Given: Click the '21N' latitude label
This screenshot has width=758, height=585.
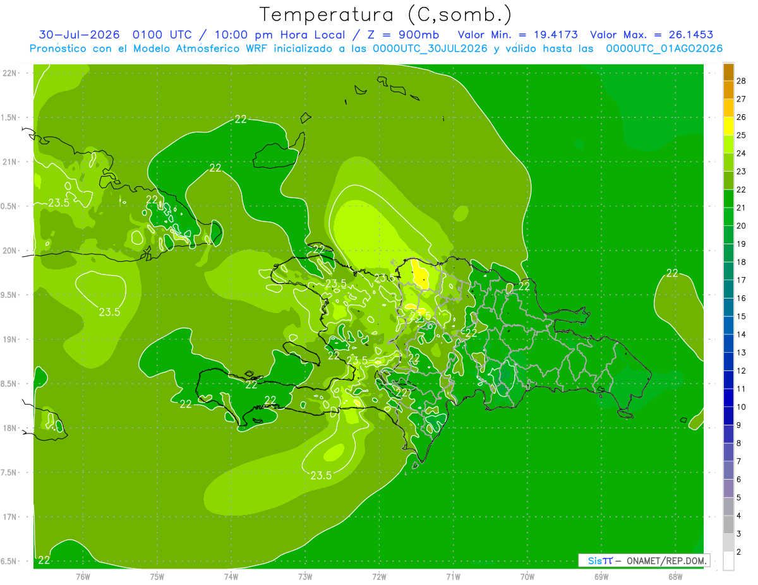Looking at the screenshot, I should pyautogui.click(x=10, y=162).
